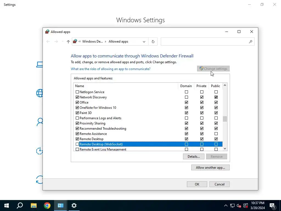Screen dimensions: 281x211
Task: Focus the Control Panel search box
Action: pyautogui.click(x=207, y=42)
